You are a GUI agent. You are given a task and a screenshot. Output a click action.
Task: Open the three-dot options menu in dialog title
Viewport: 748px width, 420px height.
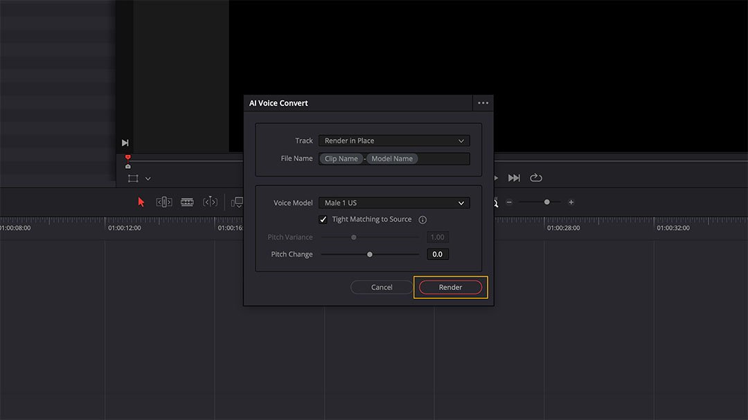pos(483,103)
